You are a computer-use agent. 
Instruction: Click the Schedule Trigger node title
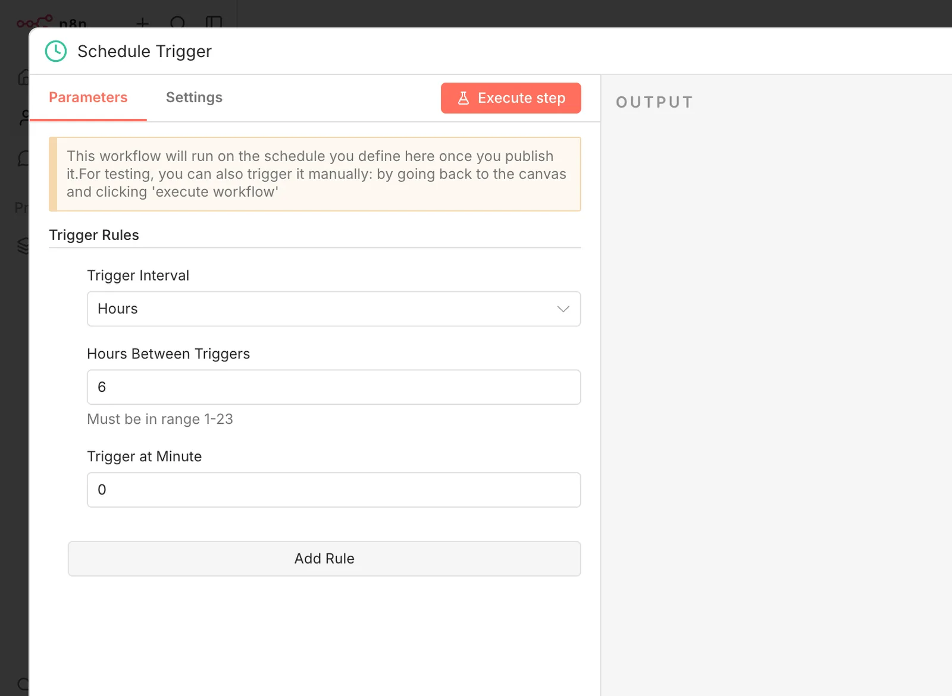[145, 52]
